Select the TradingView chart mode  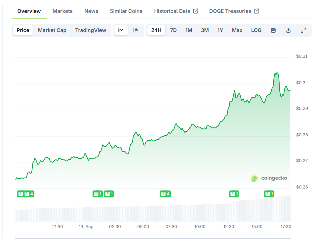[x=91, y=30]
